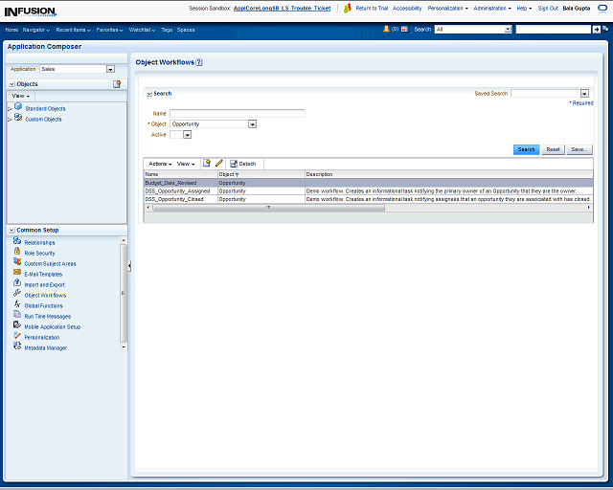Click the create workflow icon in table toolbar

click(x=207, y=164)
